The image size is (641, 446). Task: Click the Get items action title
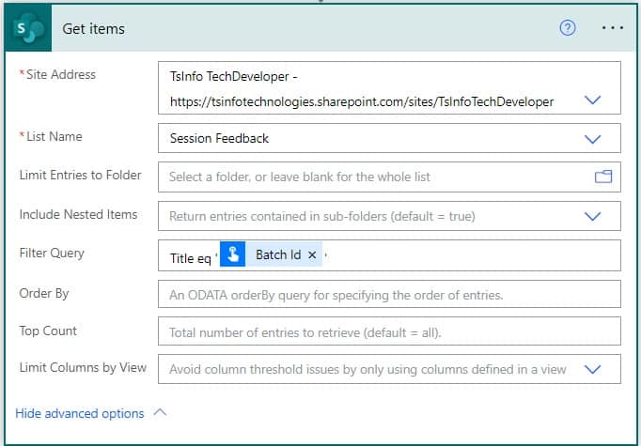click(94, 28)
